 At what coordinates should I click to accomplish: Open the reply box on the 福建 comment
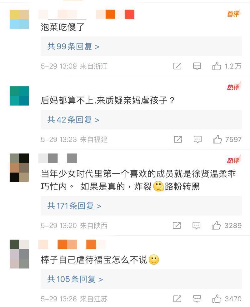coord(197,139)
